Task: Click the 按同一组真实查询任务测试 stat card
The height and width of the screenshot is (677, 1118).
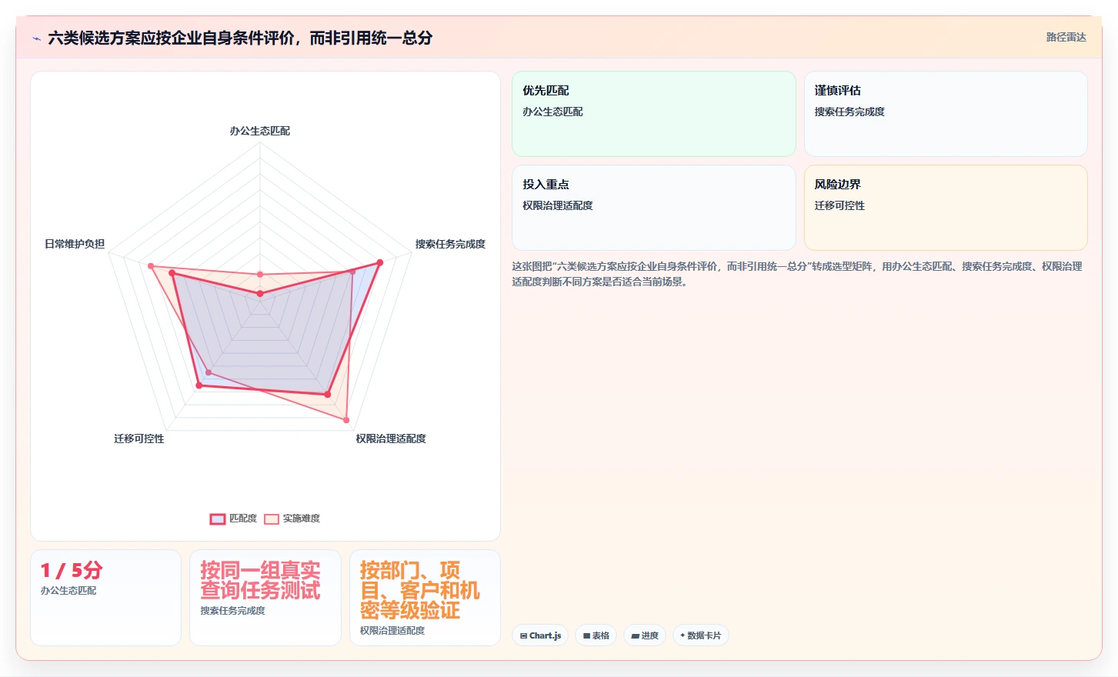Action: point(265,598)
